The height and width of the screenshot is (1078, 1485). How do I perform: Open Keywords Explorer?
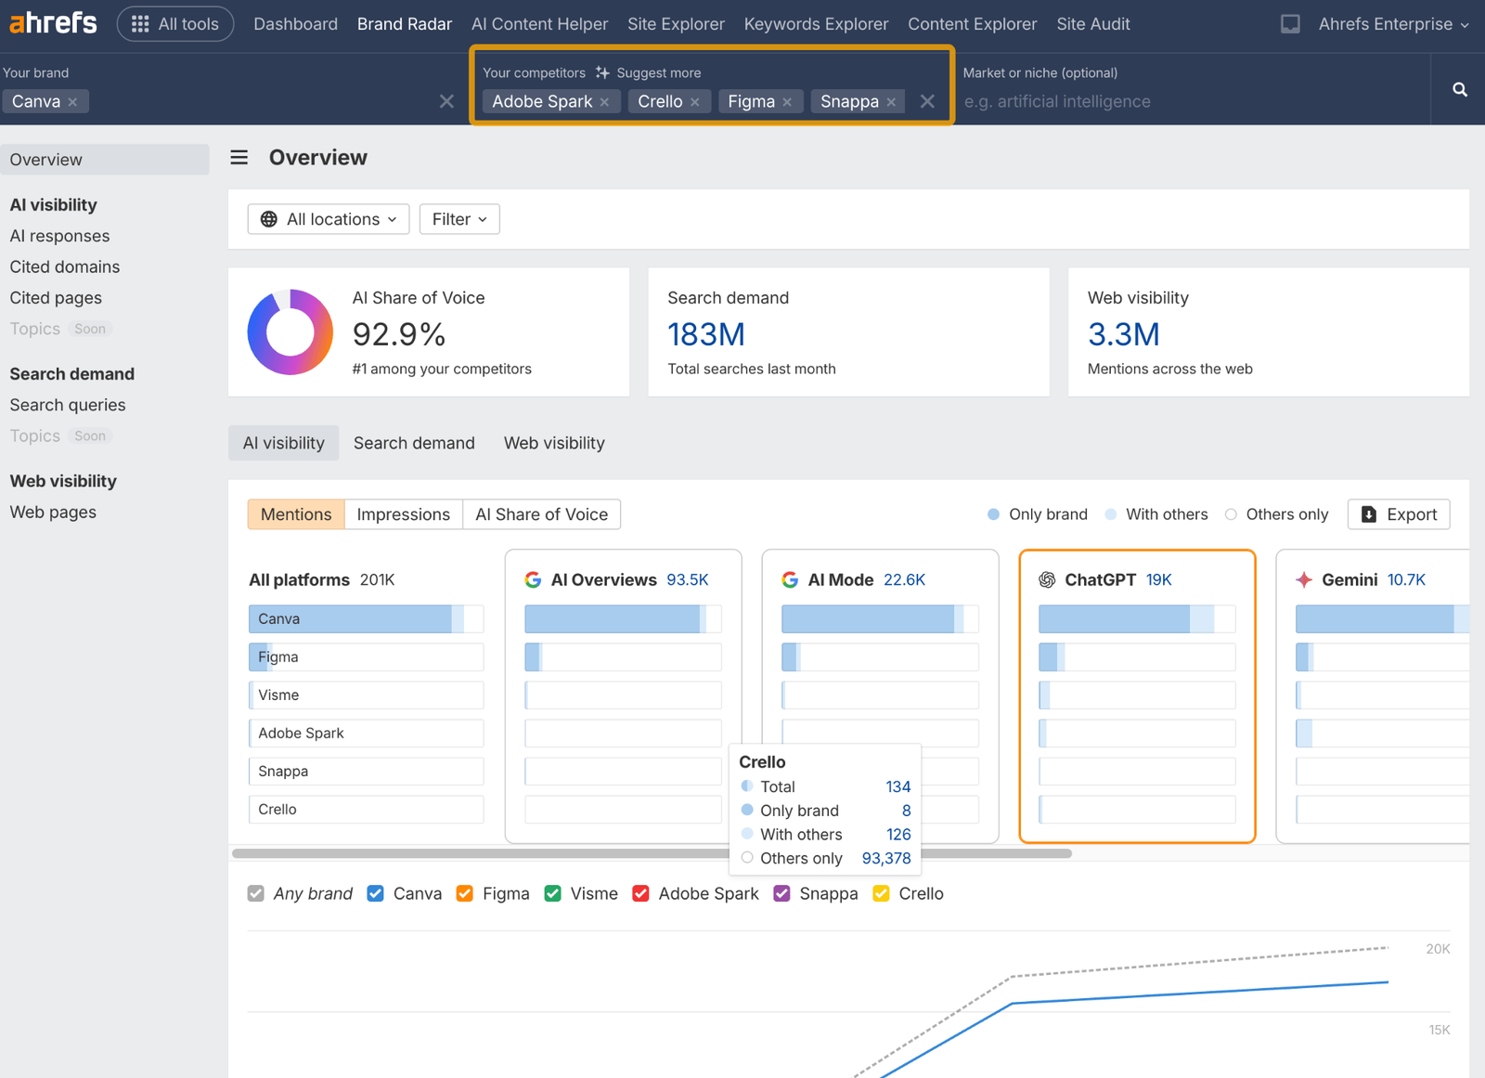816,24
